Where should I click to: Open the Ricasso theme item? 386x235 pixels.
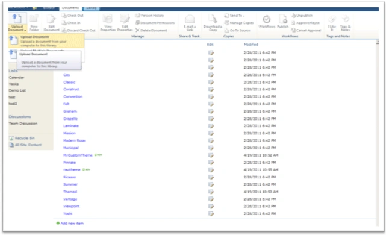click(70, 178)
